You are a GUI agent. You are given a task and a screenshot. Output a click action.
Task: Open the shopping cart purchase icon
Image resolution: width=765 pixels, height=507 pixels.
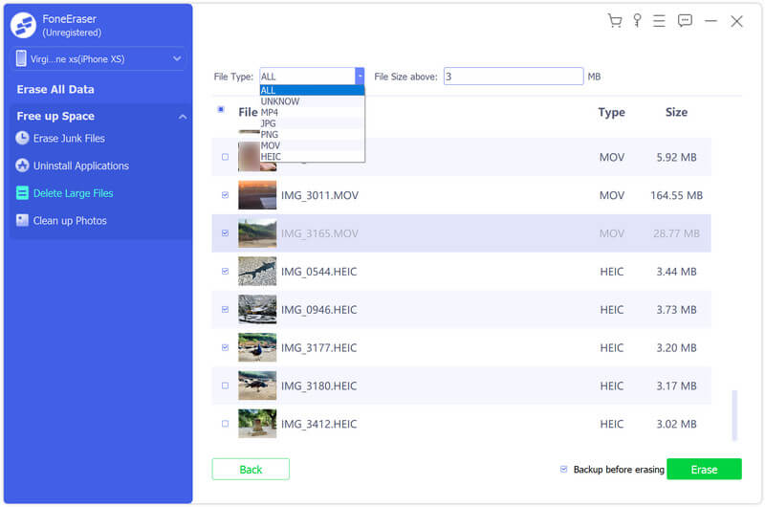[615, 21]
